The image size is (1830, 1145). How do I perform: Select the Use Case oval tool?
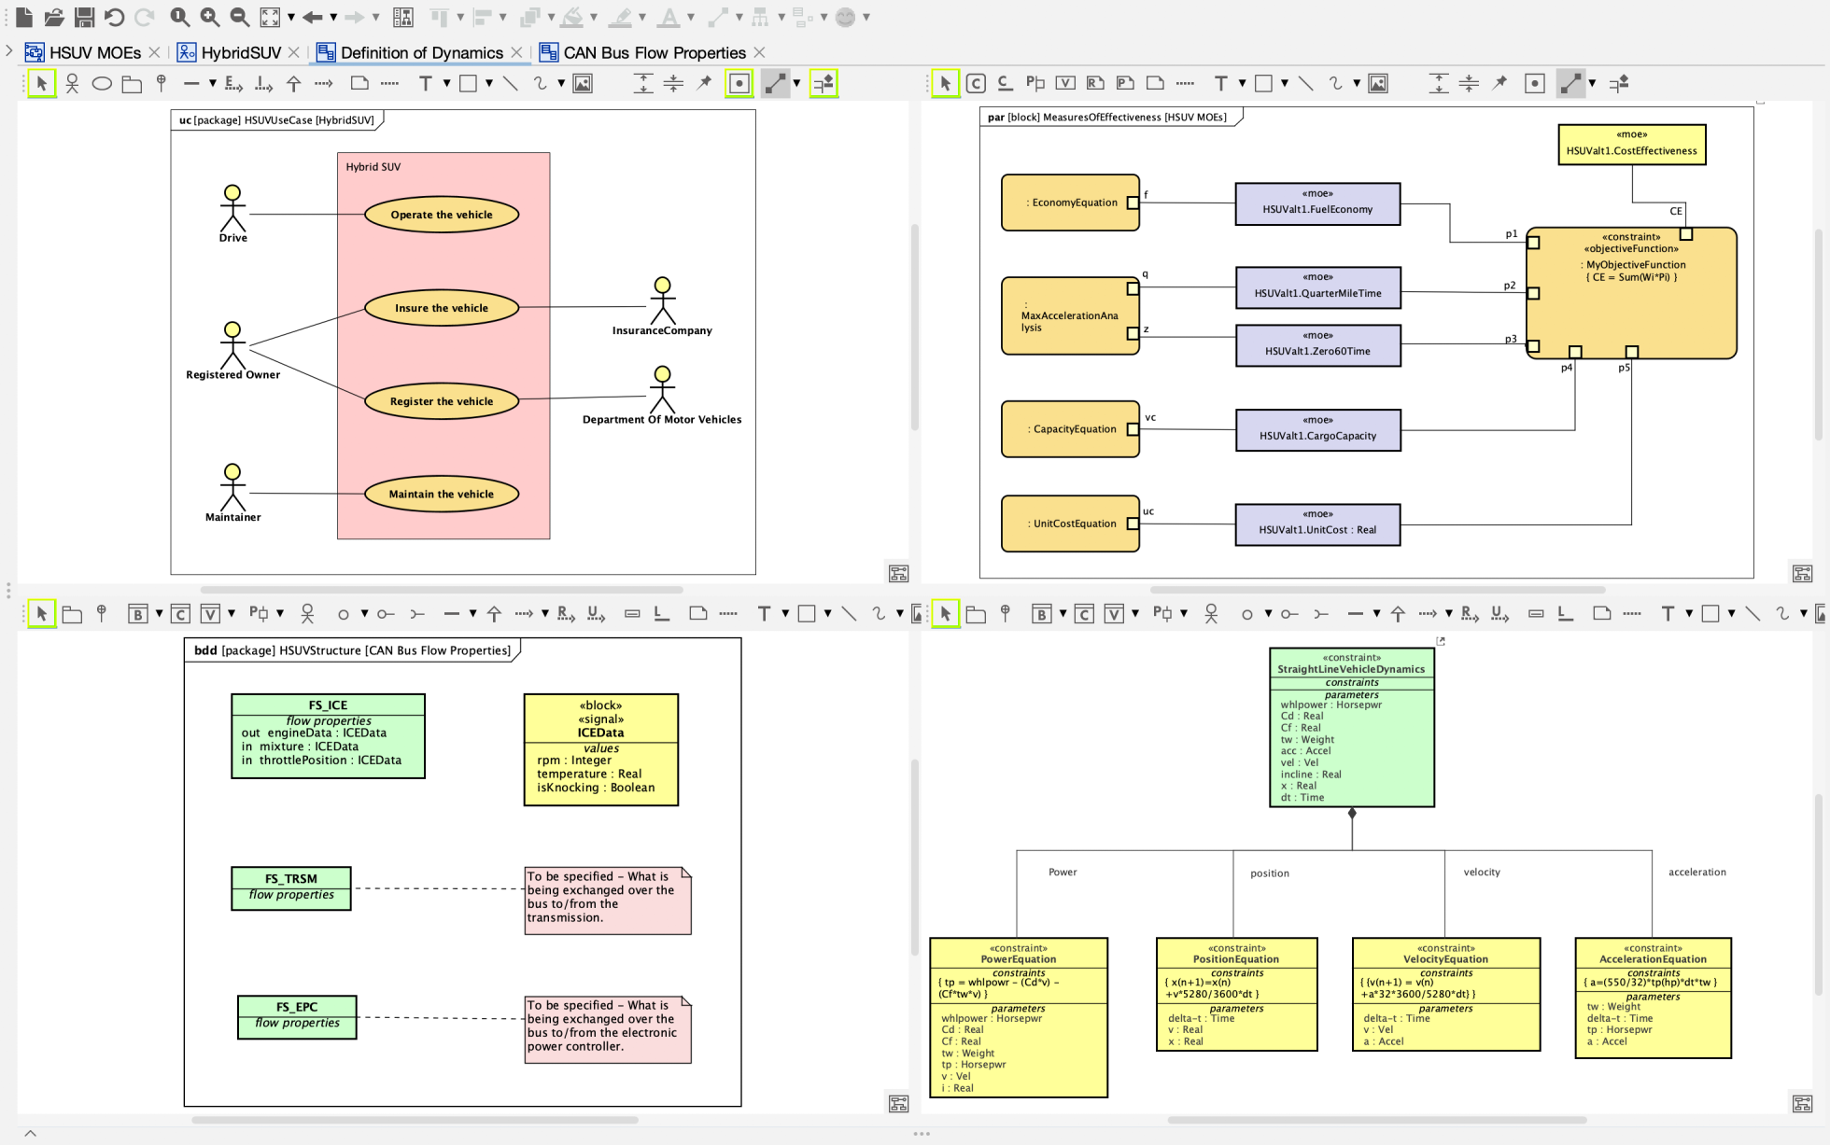tap(101, 83)
